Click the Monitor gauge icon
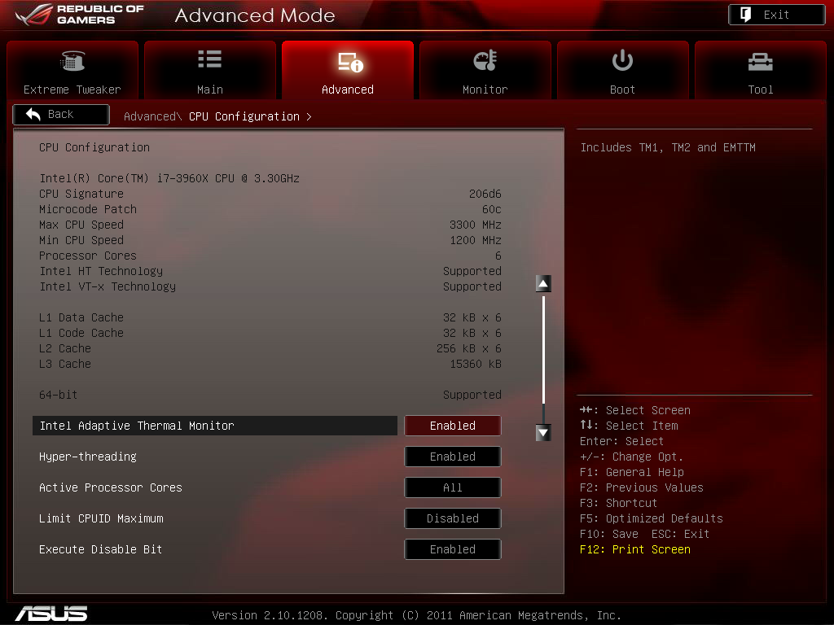The width and height of the screenshot is (834, 625). [485, 60]
